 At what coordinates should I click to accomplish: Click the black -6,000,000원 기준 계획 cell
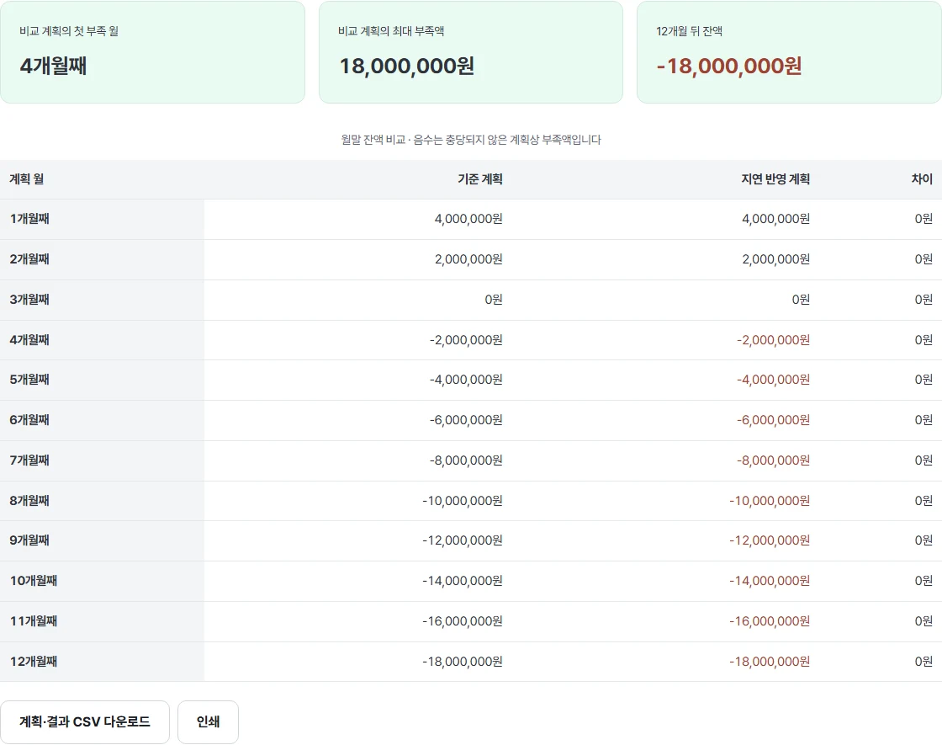[x=466, y=420]
